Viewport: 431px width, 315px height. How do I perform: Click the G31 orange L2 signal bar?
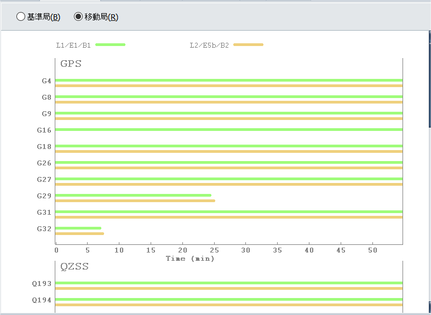pos(229,217)
